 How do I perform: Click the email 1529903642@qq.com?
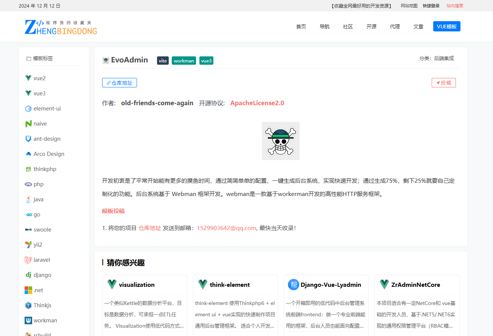pos(227,228)
